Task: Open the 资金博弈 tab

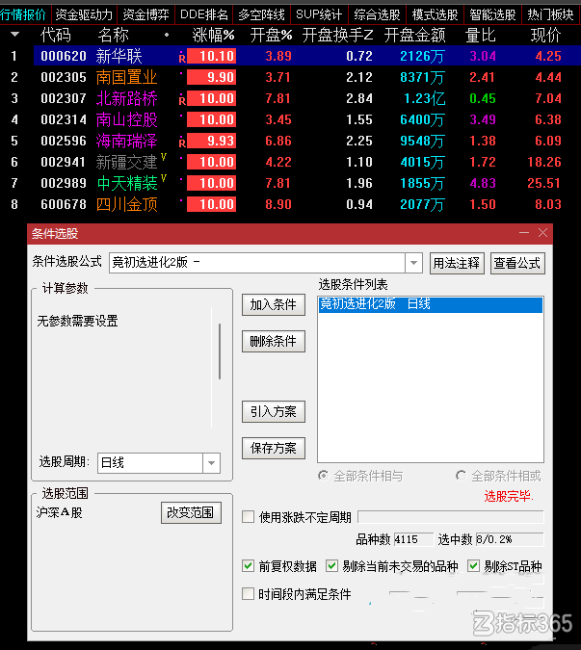Action: pyautogui.click(x=146, y=14)
